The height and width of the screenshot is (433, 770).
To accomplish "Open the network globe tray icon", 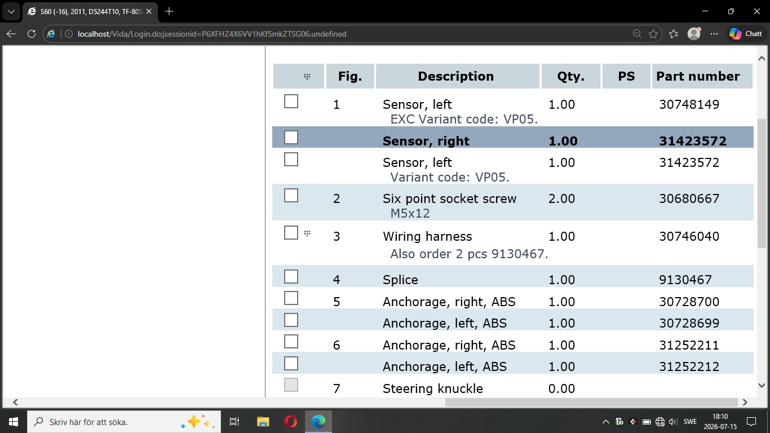I will pyautogui.click(x=660, y=422).
